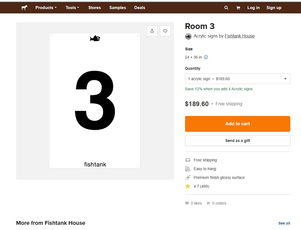The height and width of the screenshot is (230, 301).
Task: Go to the Stores menu item
Action: tap(95, 8)
